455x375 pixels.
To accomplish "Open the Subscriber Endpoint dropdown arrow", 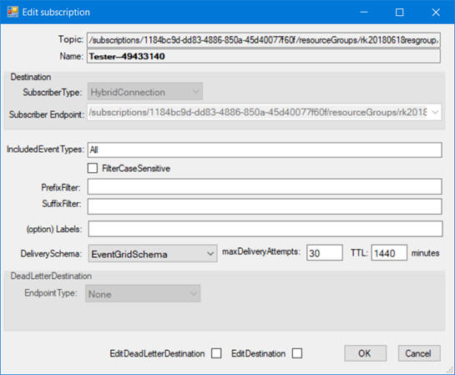I will tap(435, 112).
